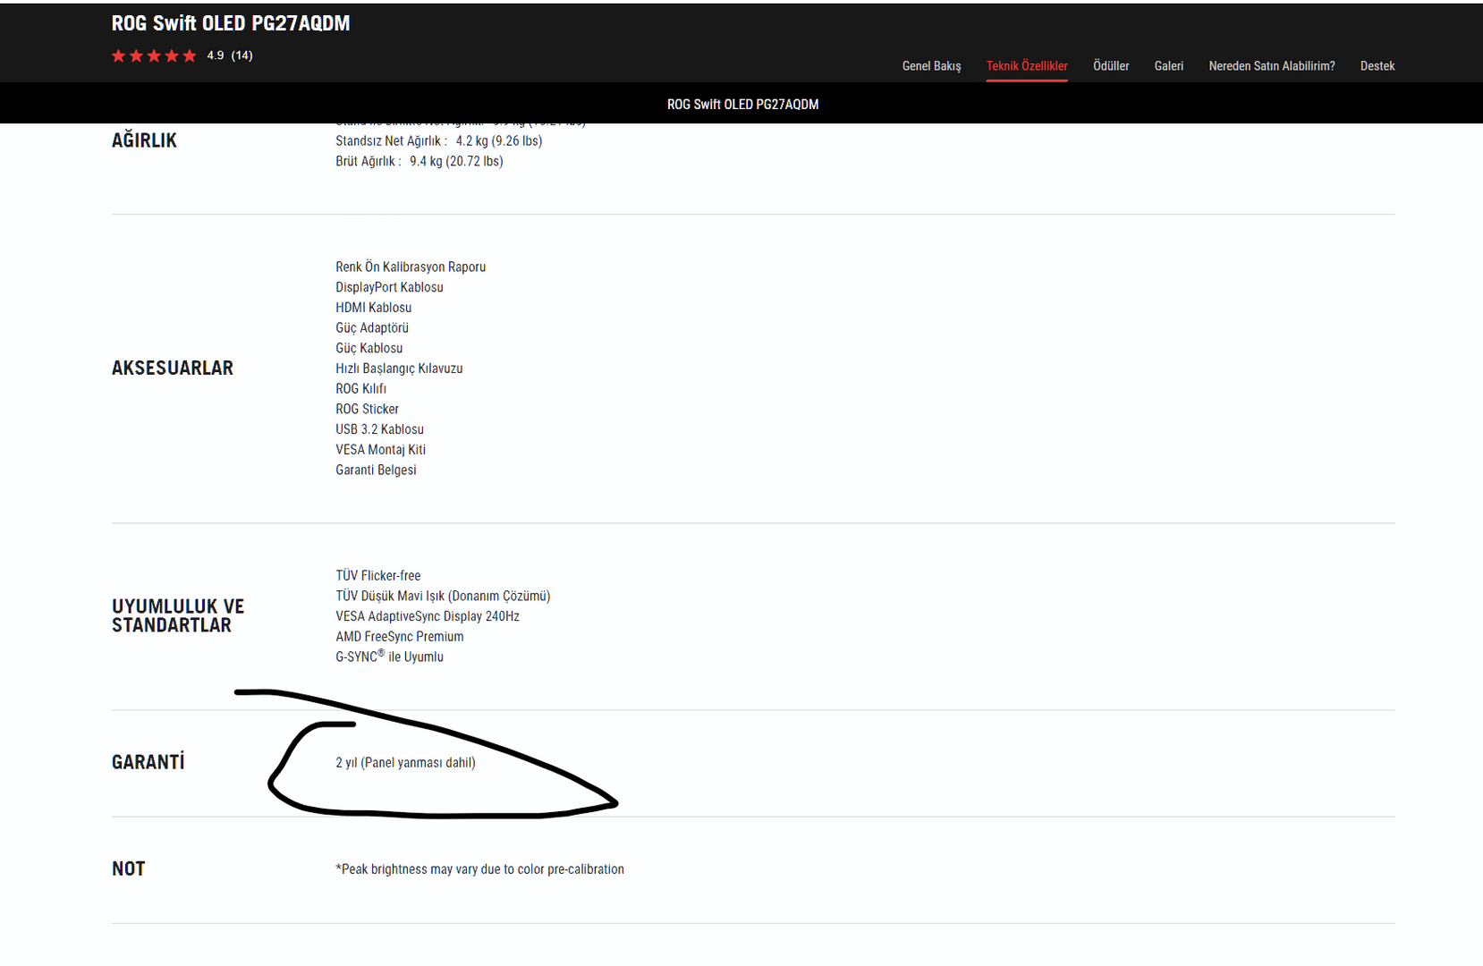Click VESA AdaptiveSync Display 240Hz text

coord(428,616)
